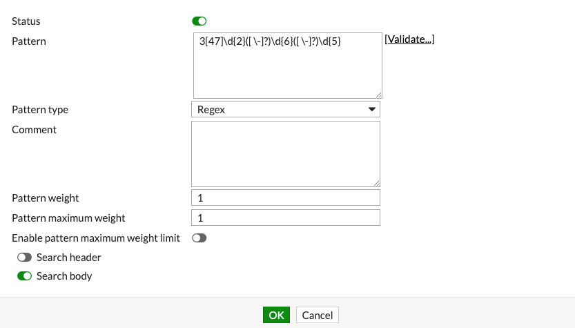Enable the pattern maximum weight limit switch
Image resolution: width=575 pixels, height=328 pixels.
pos(199,238)
